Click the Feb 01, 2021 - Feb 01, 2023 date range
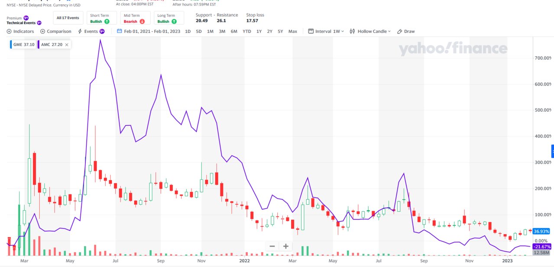Screen dimensions: 554x267 (152, 32)
